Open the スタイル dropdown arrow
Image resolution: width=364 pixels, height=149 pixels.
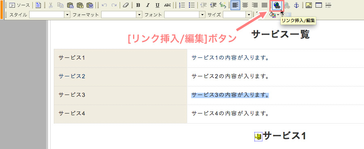pyautogui.click(x=67, y=15)
